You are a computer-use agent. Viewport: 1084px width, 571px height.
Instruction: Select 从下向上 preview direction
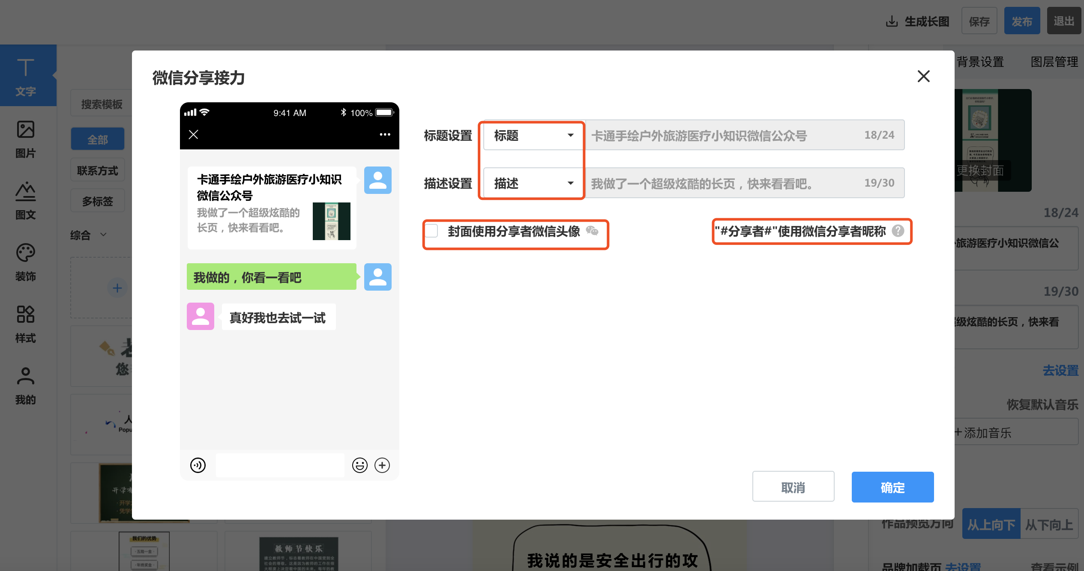pos(1049,524)
